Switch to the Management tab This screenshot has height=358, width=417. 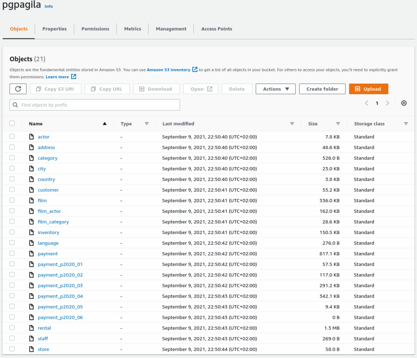171,29
